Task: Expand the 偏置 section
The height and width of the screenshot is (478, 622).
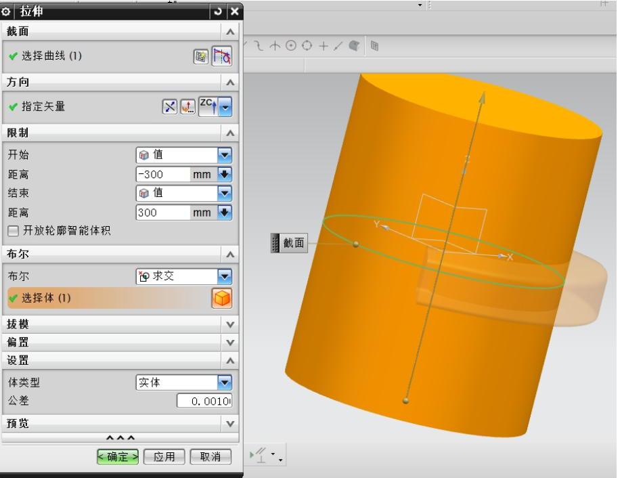Action: (x=230, y=343)
